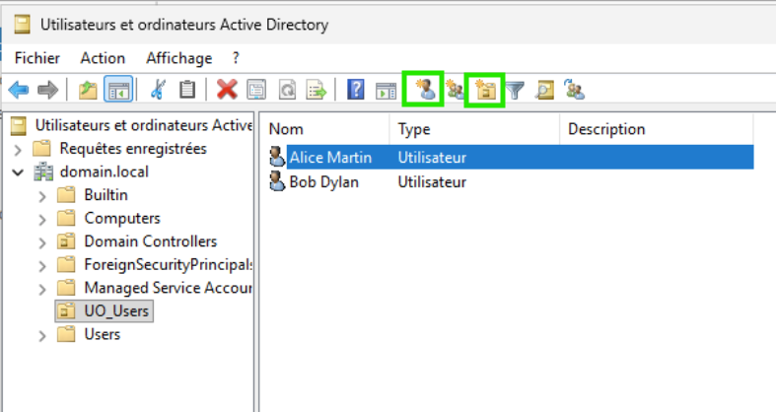This screenshot has height=412, width=776.
Task: Open the Action menu
Action: click(x=103, y=58)
